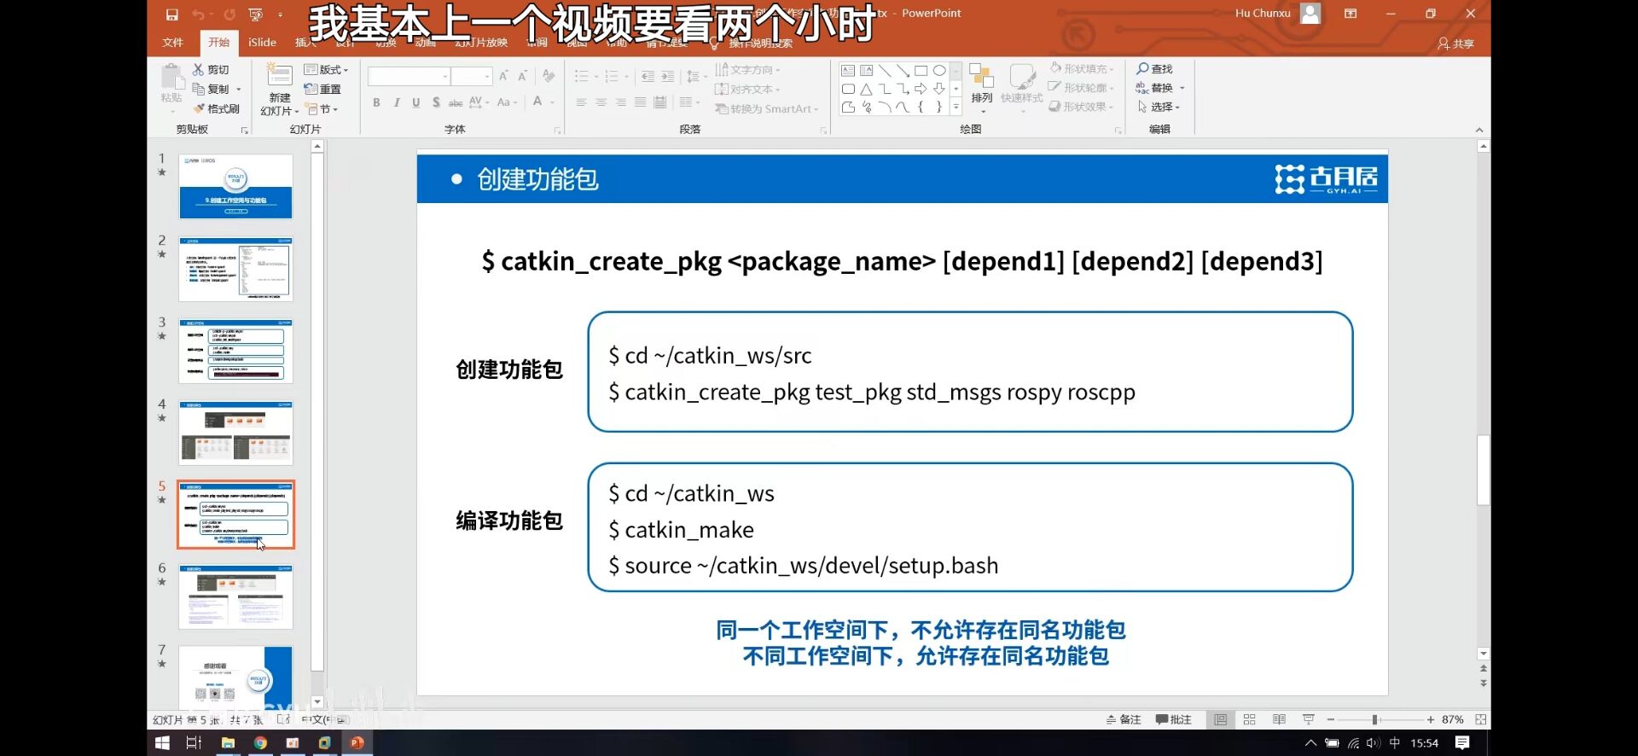Toggle the 批注 comments pane
This screenshot has height=756, width=1638.
pyautogui.click(x=1174, y=719)
